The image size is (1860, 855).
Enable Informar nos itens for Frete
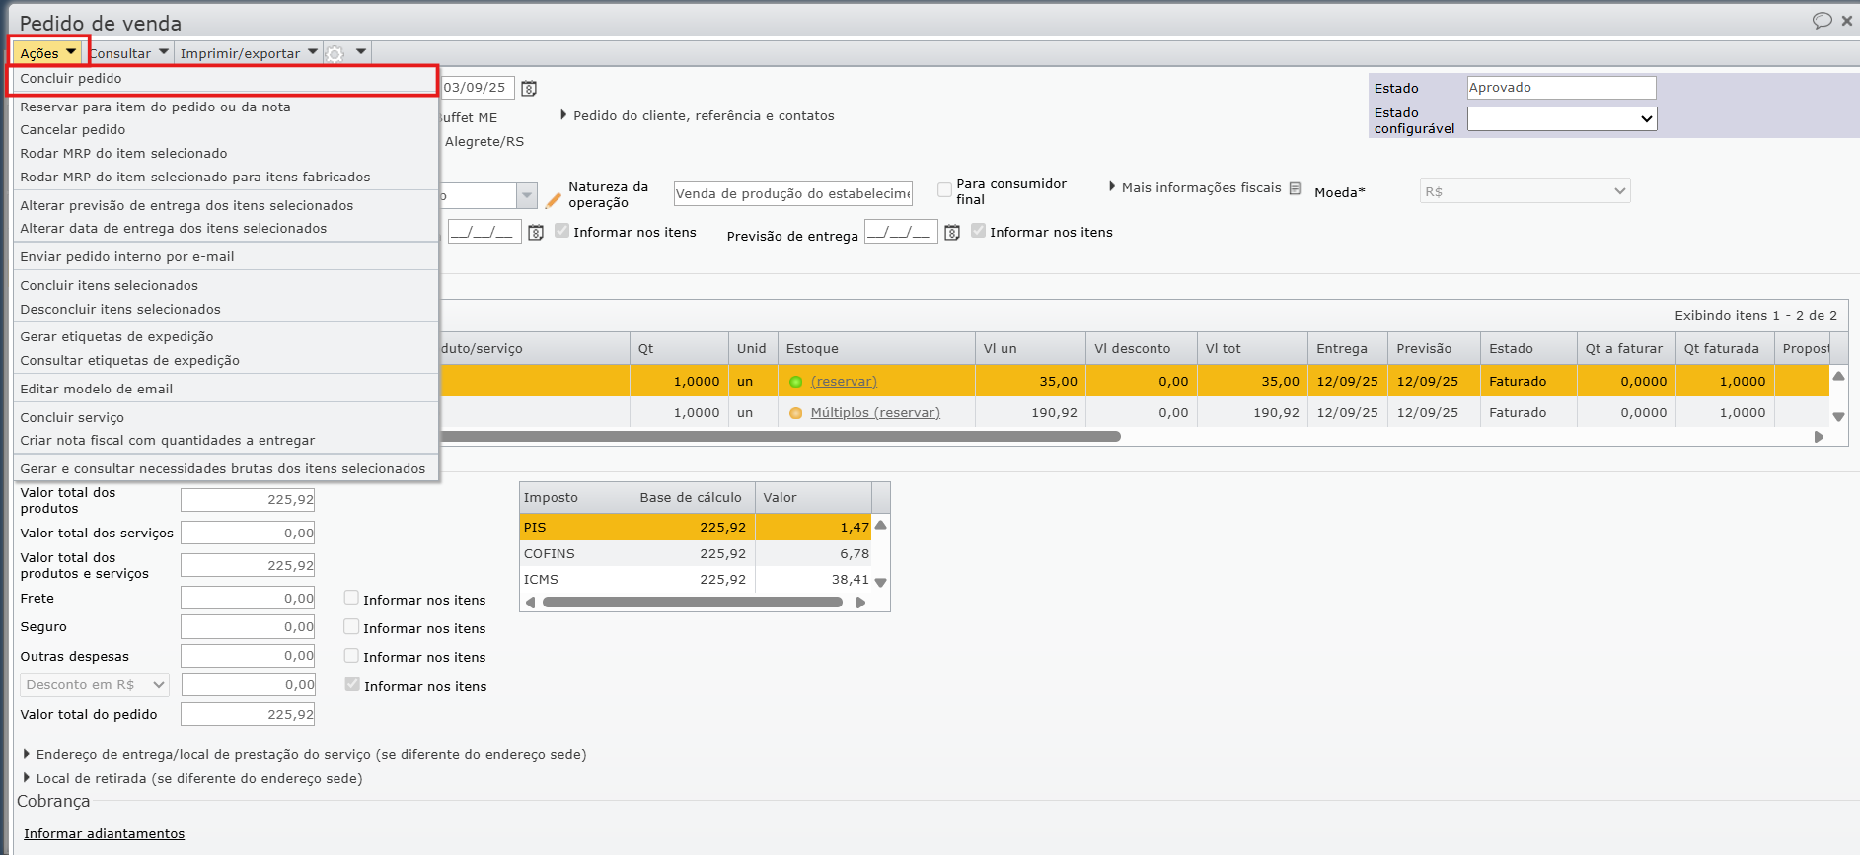[x=351, y=598]
